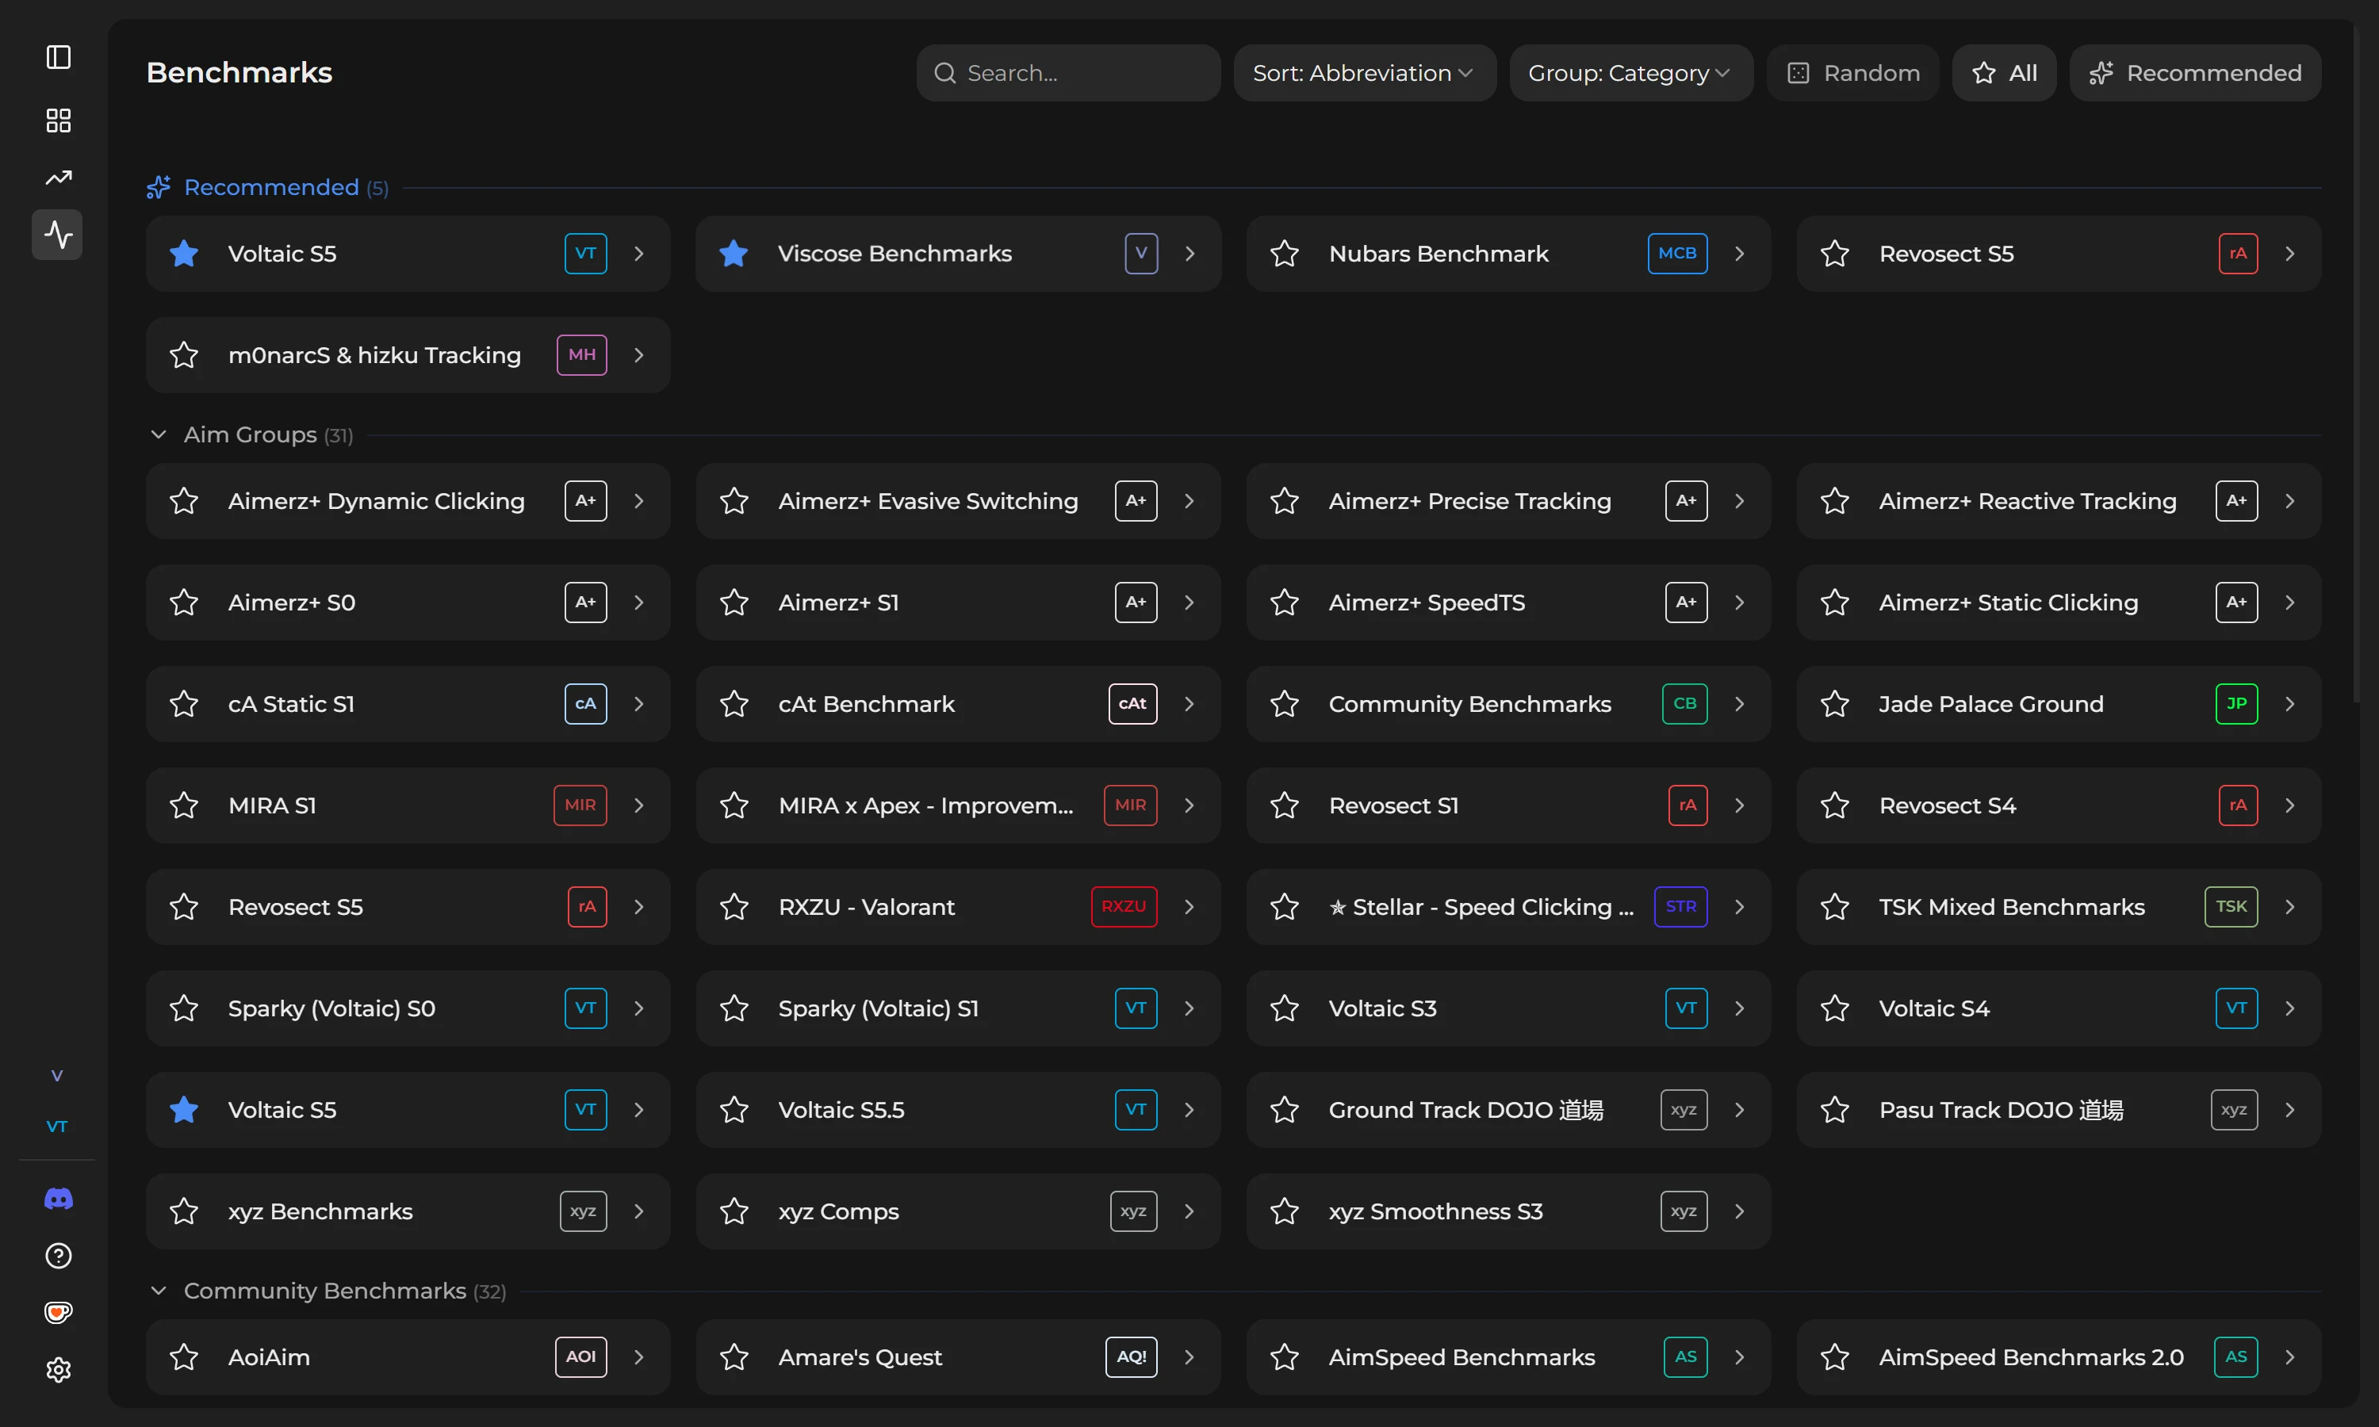
Task: Open the dashboard grid icon
Action: coord(58,121)
